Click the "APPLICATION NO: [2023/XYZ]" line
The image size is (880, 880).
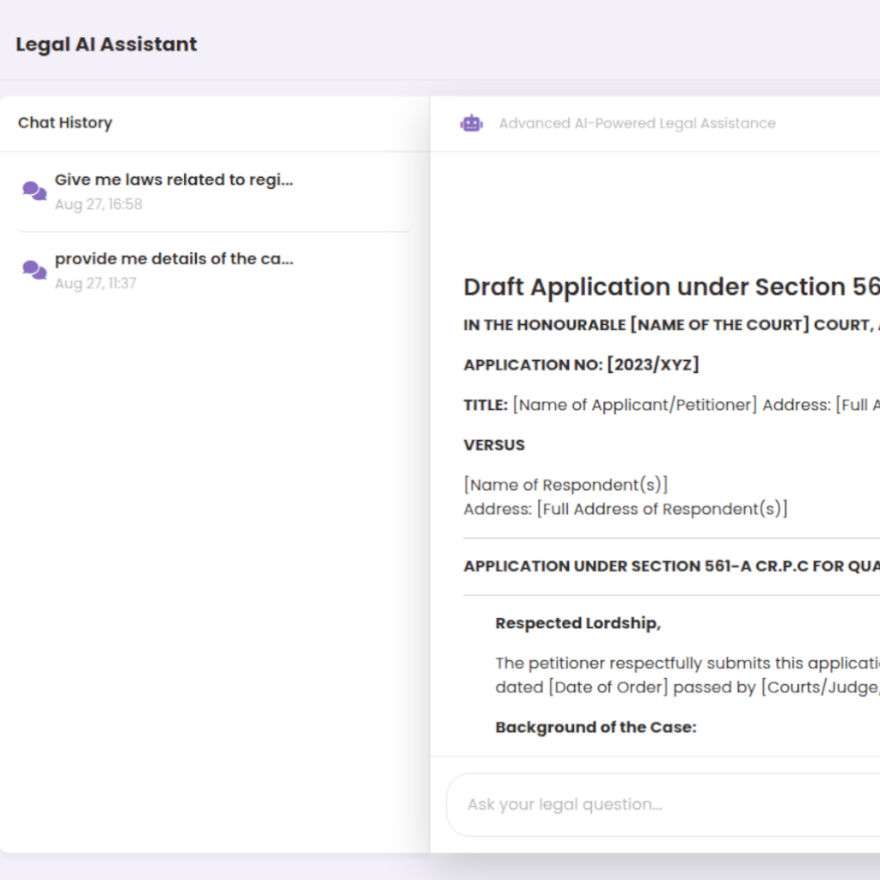581,365
